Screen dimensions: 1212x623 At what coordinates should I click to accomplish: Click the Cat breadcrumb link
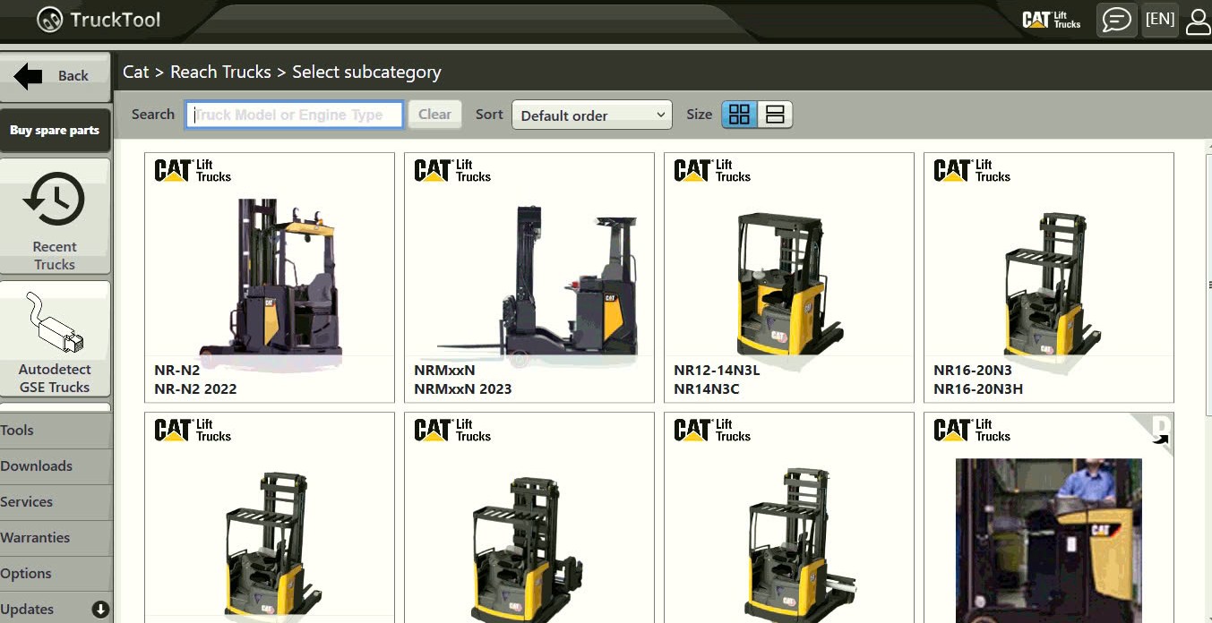pos(136,72)
